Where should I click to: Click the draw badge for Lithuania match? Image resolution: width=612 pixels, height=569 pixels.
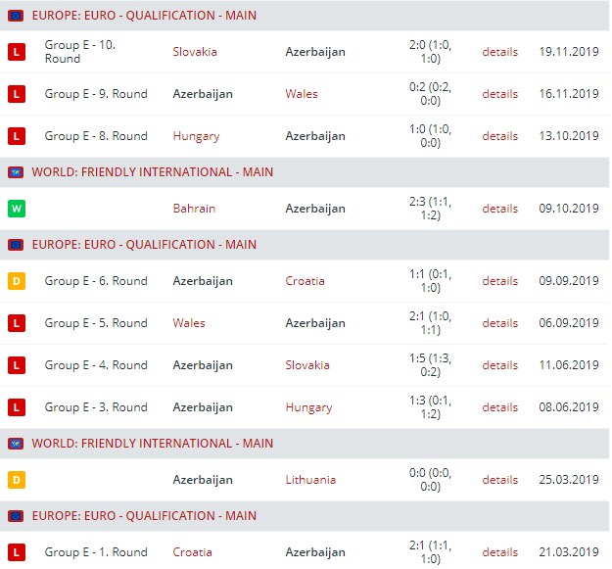click(15, 480)
